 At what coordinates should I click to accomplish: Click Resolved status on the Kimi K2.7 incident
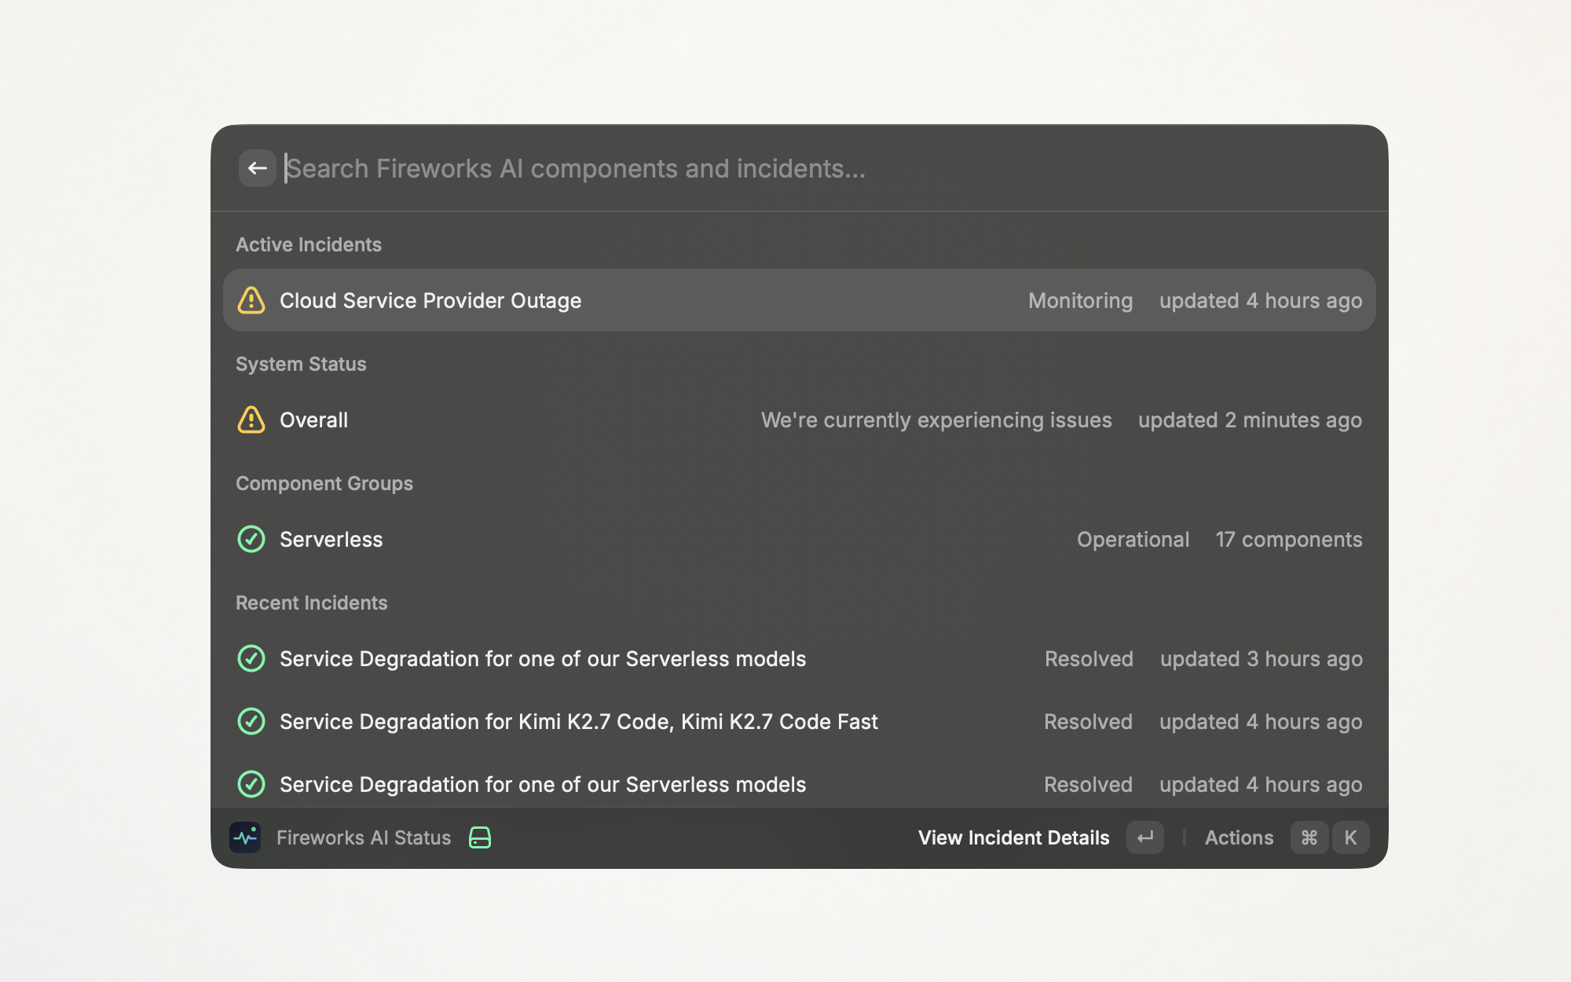click(1088, 722)
